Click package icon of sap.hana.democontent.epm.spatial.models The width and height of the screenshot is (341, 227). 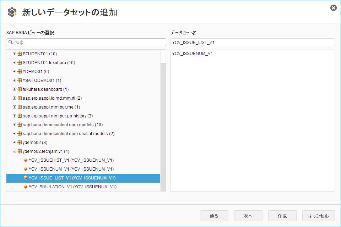point(20,134)
